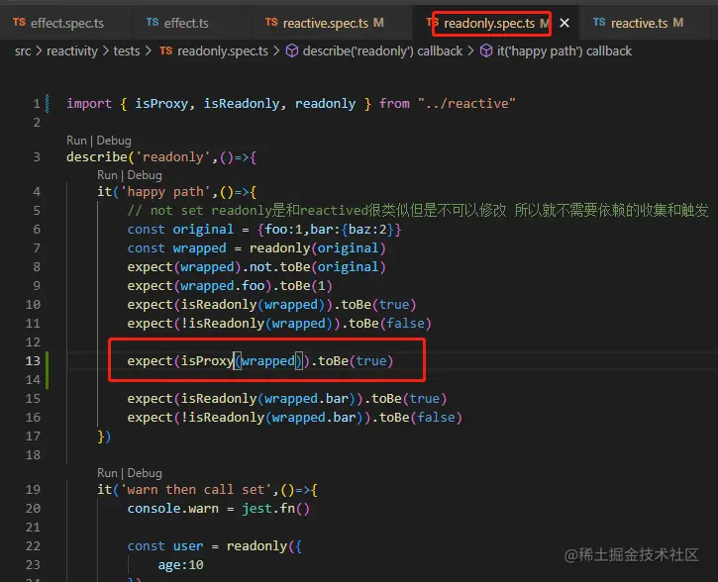Image resolution: width=718 pixels, height=582 pixels.
Task: Click 'isReadonly' on line 10
Action: click(x=219, y=304)
